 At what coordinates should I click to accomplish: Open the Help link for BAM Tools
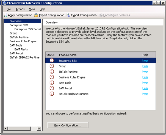coord(145,83)
